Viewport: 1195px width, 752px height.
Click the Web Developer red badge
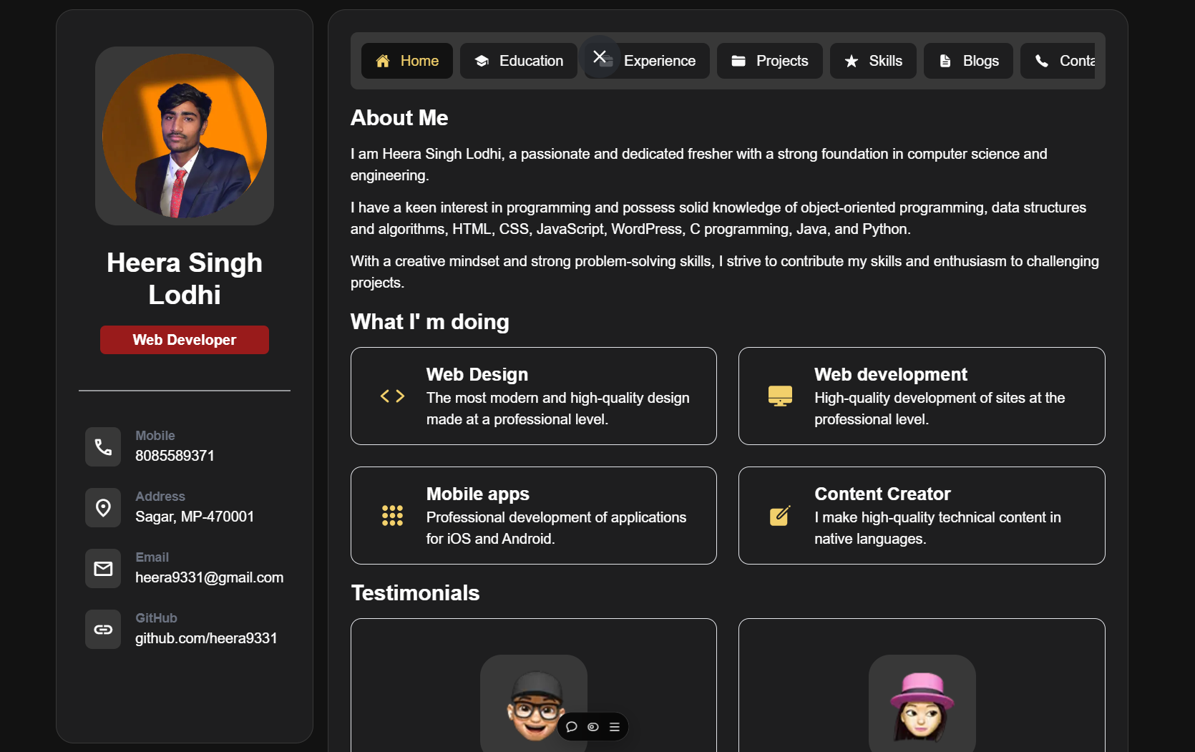[185, 340]
